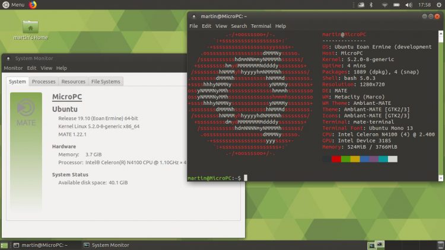Click the 17:58 clock in the panel
Screen dimensions: 445x250
(x=424, y=5)
